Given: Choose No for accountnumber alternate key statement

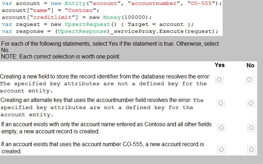Looking at the screenshot, I should [x=251, y=103].
